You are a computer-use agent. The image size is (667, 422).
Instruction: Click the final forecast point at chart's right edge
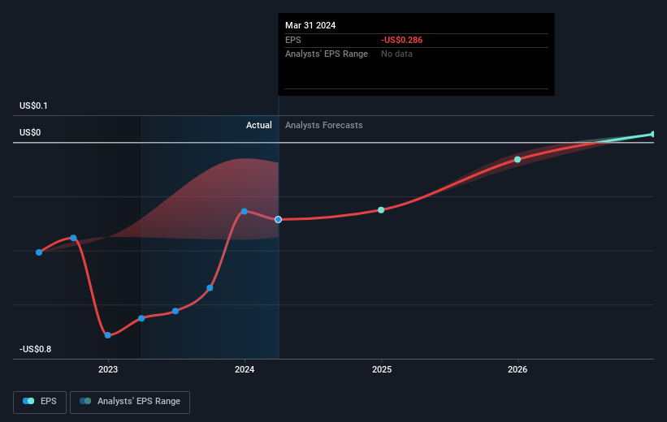[x=652, y=134]
